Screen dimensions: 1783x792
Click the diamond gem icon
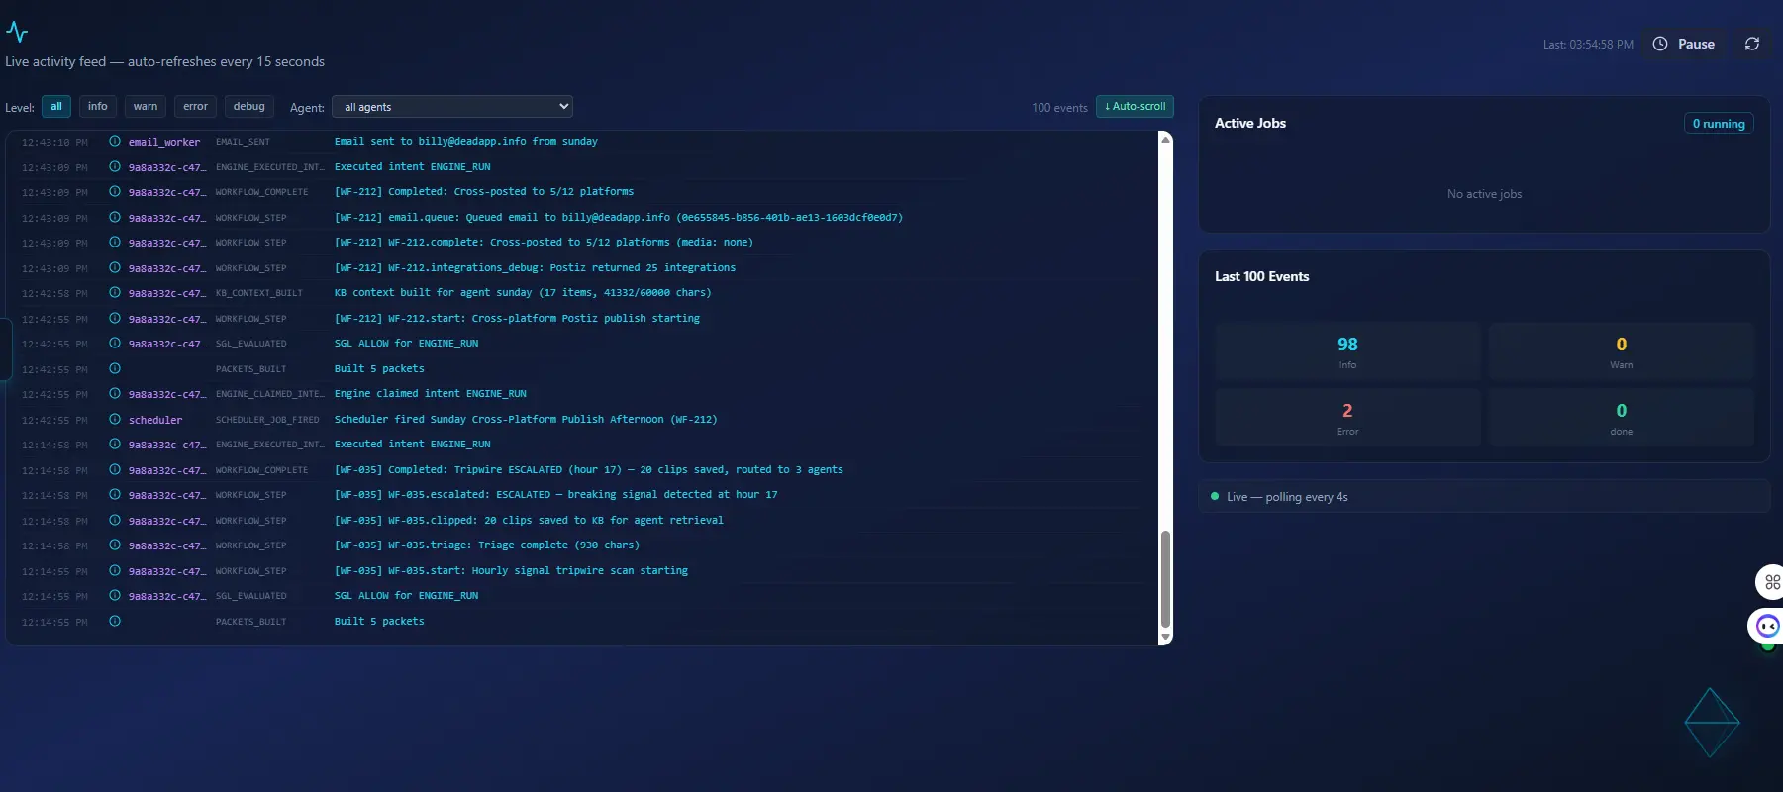(1712, 723)
